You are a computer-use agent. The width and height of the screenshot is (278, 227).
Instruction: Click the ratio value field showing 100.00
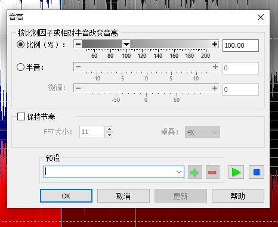(240, 45)
